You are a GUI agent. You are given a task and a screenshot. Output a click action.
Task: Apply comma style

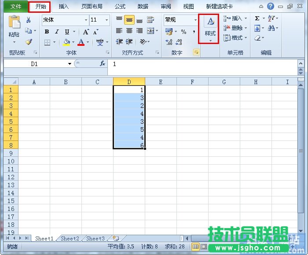coord(194,31)
